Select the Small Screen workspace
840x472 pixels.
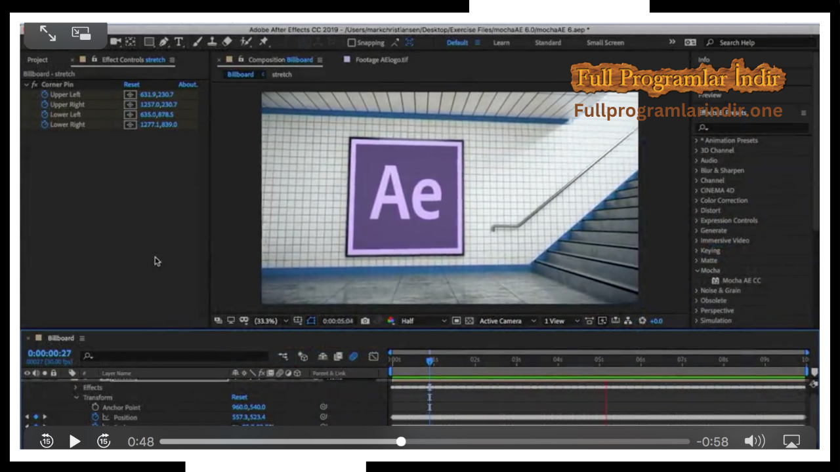click(605, 43)
